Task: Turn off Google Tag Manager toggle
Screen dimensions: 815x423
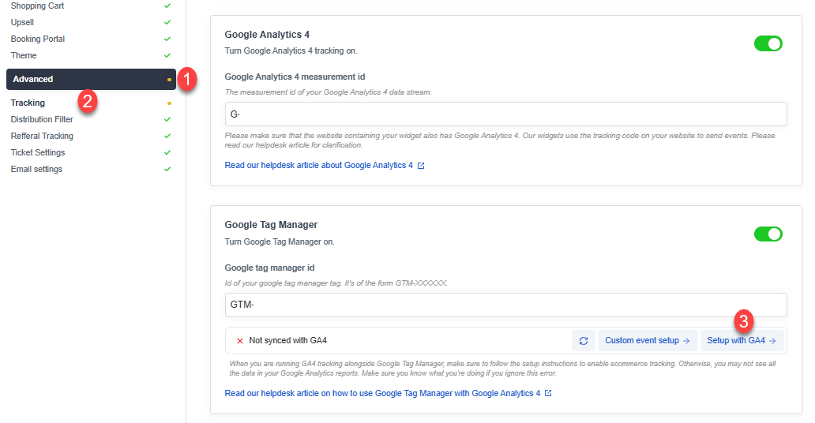Action: pos(768,234)
